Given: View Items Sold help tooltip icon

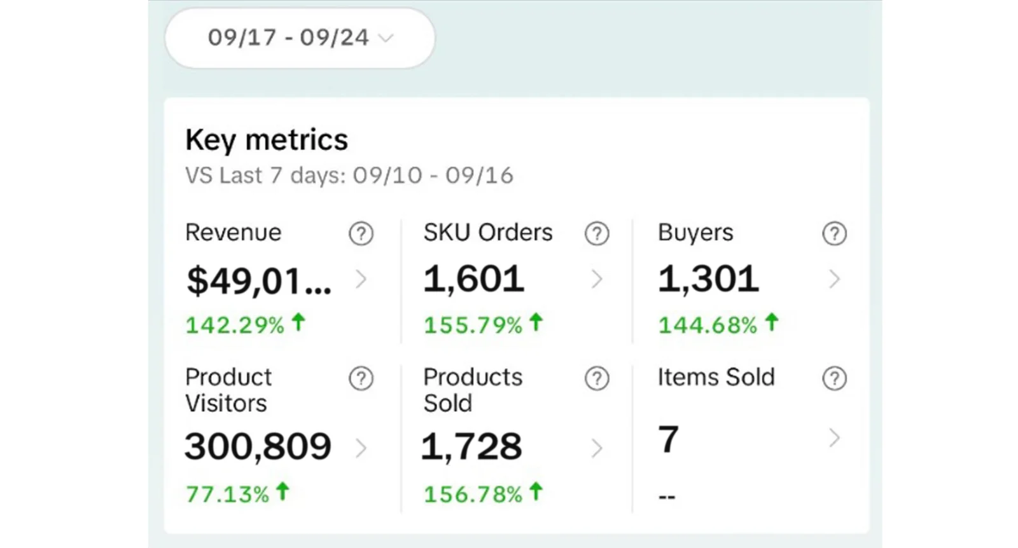Looking at the screenshot, I should (x=834, y=379).
